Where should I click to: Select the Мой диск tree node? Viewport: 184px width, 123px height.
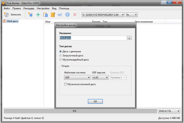click(x=11, y=21)
